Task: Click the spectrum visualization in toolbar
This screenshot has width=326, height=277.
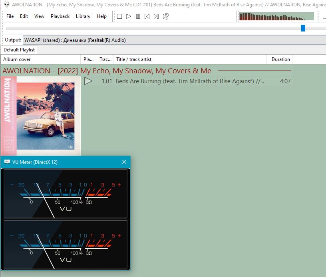Action: [276, 16]
